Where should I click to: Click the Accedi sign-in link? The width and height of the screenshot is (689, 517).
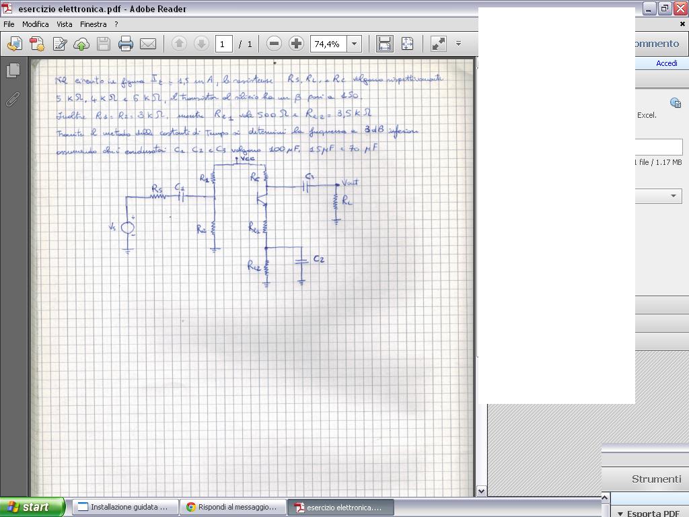click(x=666, y=63)
